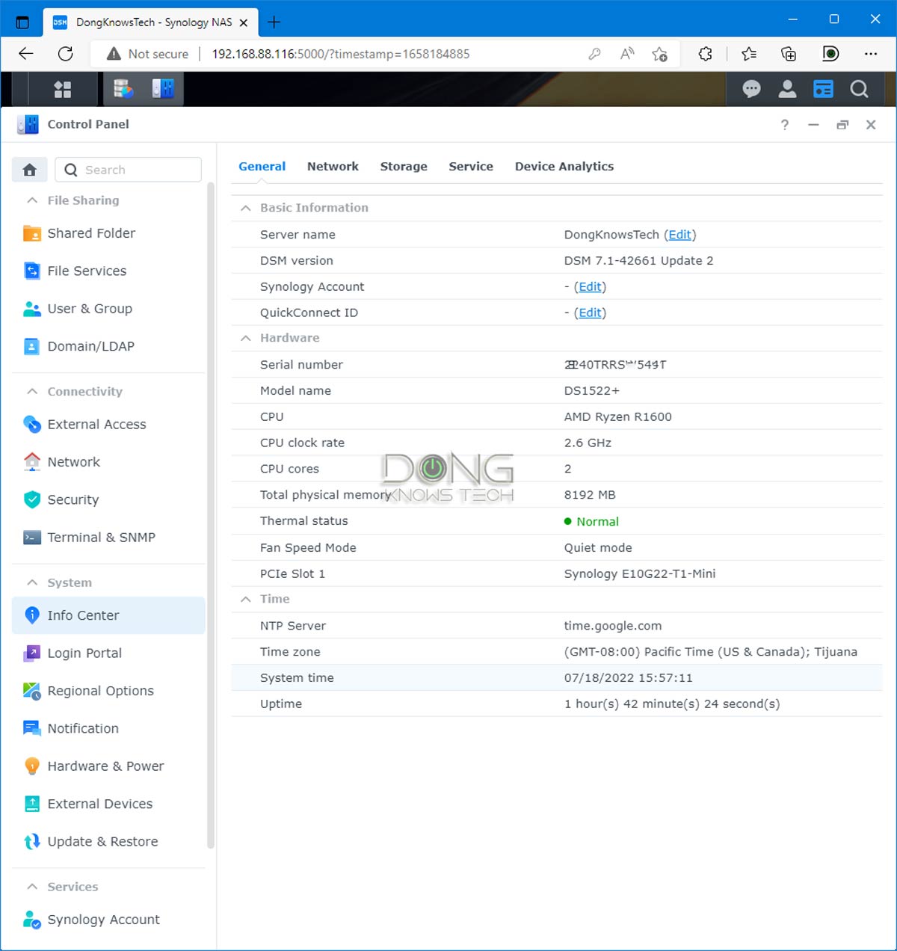This screenshot has height=951, width=897.
Task: Go to Control Panel home icon
Action: click(x=30, y=170)
